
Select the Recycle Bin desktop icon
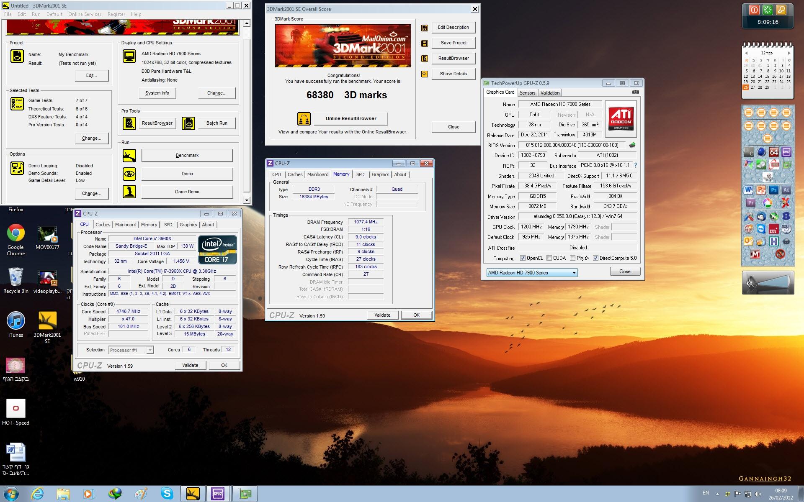(15, 280)
